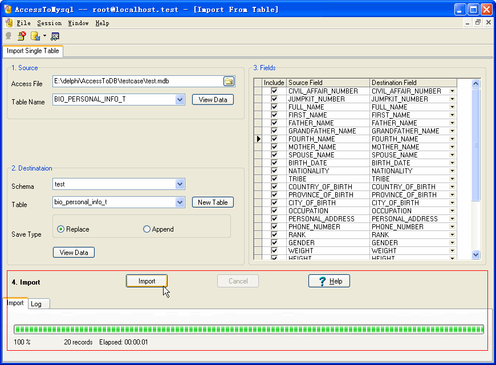496x365 pixels.
Task: Open destination dropdown for MOTHER_NAME
Action: pos(452,147)
